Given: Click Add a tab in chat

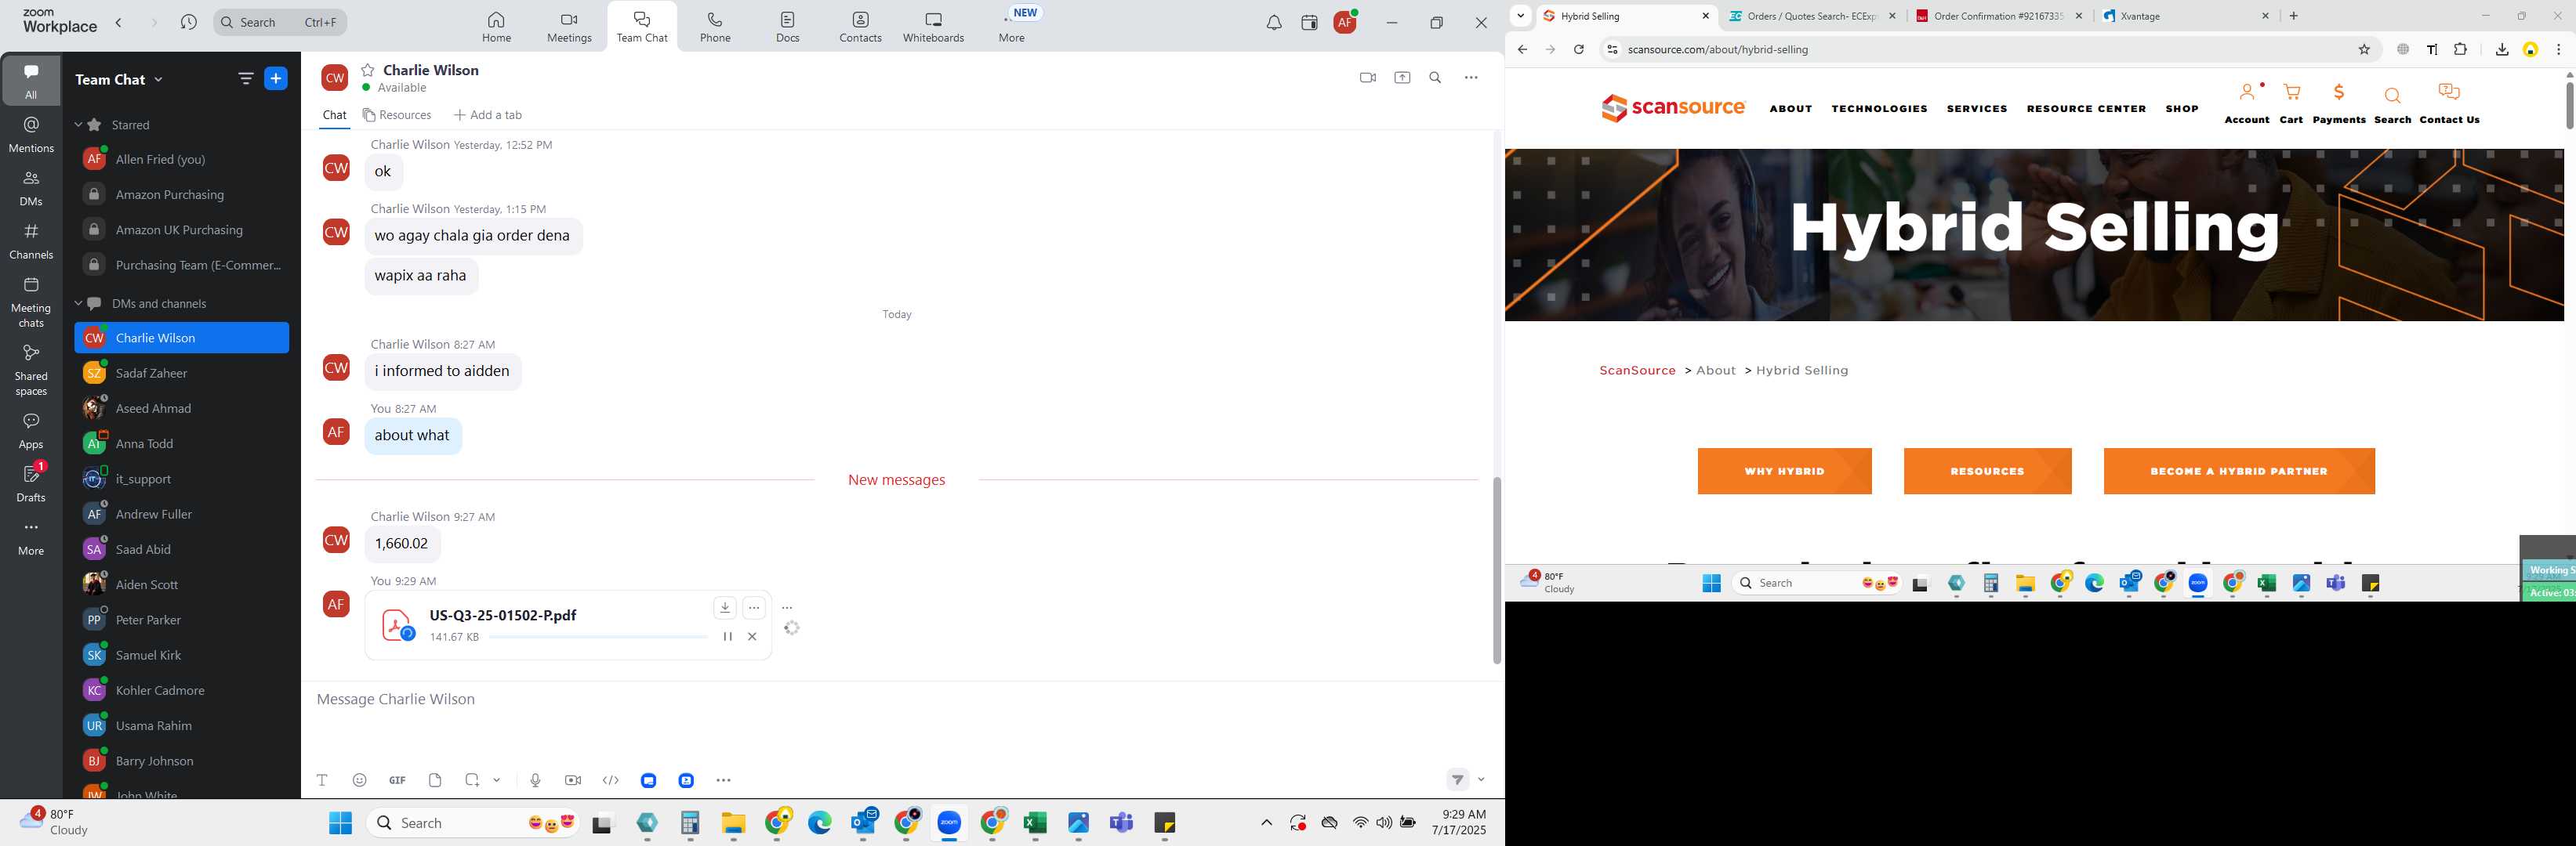Looking at the screenshot, I should click(488, 115).
